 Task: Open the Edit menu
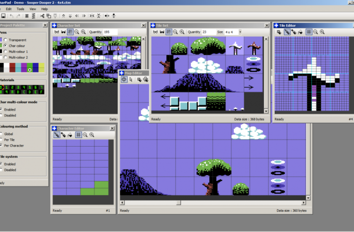pyautogui.click(x=9, y=9)
